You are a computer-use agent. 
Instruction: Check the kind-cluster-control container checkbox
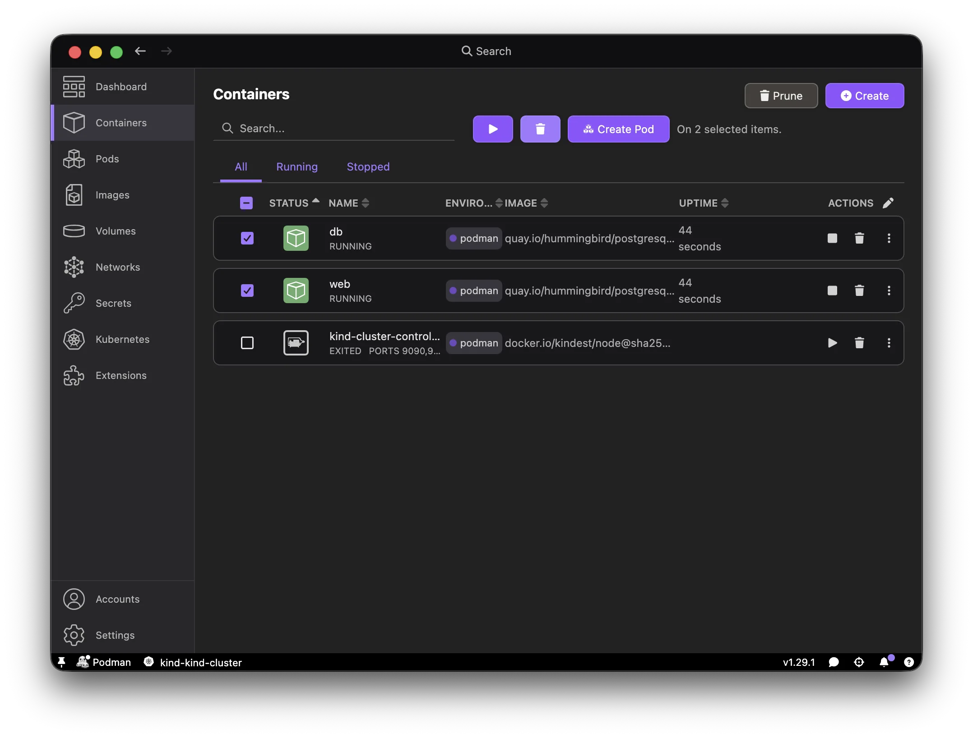247,343
